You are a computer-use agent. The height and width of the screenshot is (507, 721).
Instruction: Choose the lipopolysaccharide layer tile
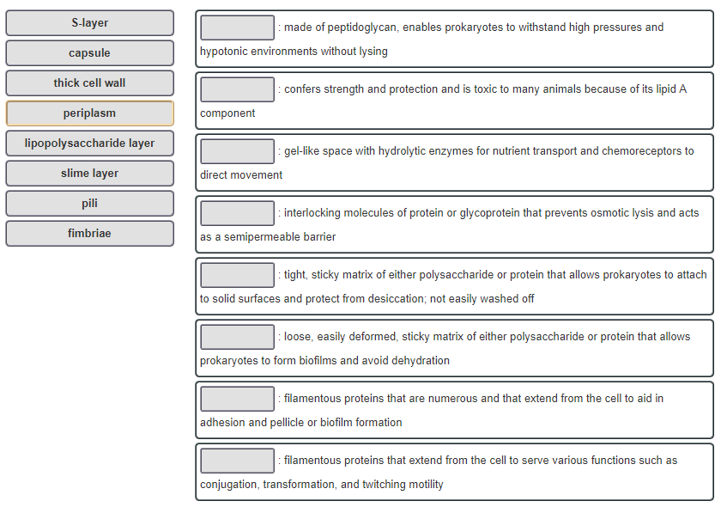point(89,143)
